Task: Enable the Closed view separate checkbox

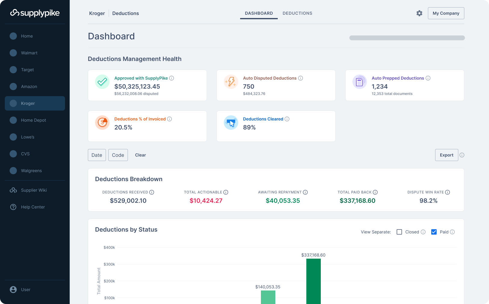Action: tap(399, 232)
